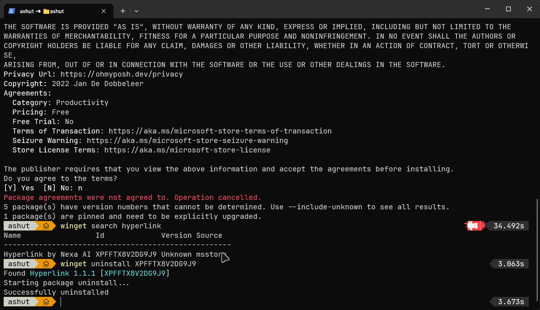Expand the new tab profile dropdown

pos(136,11)
